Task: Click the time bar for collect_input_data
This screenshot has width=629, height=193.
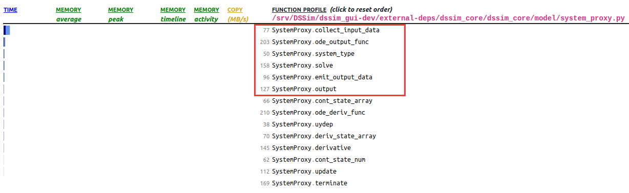Action: pos(7,30)
